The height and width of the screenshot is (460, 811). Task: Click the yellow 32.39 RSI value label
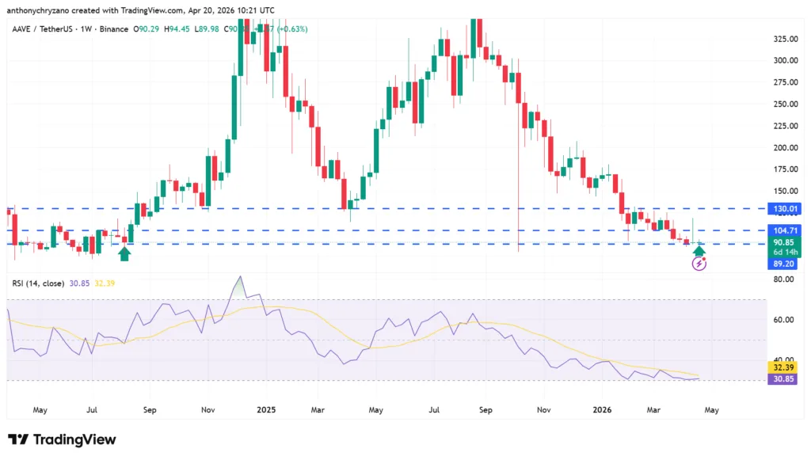783,368
